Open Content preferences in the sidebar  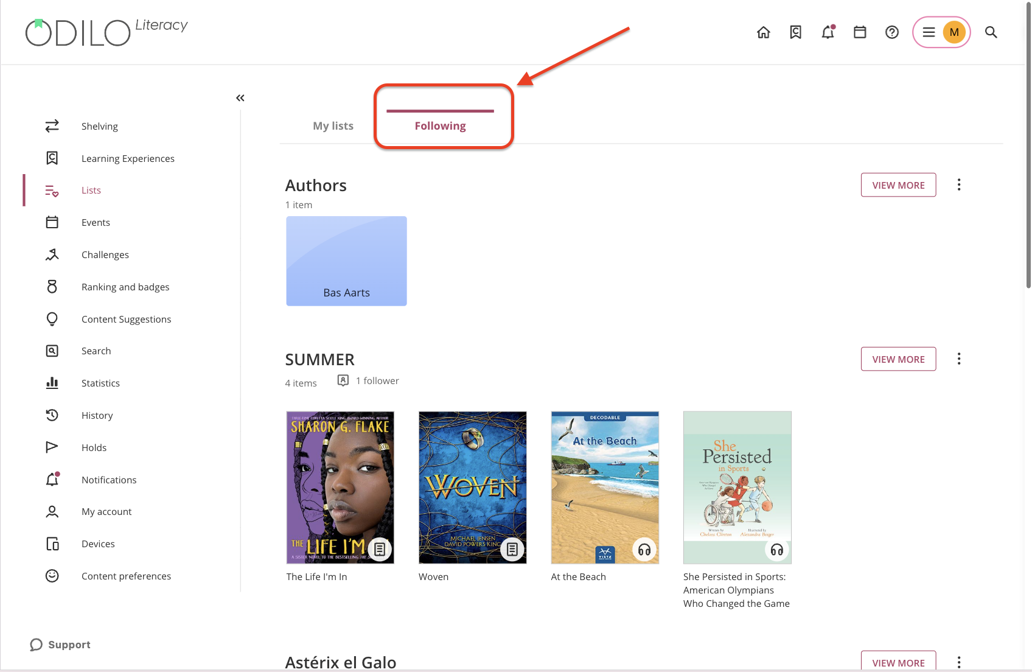pyautogui.click(x=126, y=576)
